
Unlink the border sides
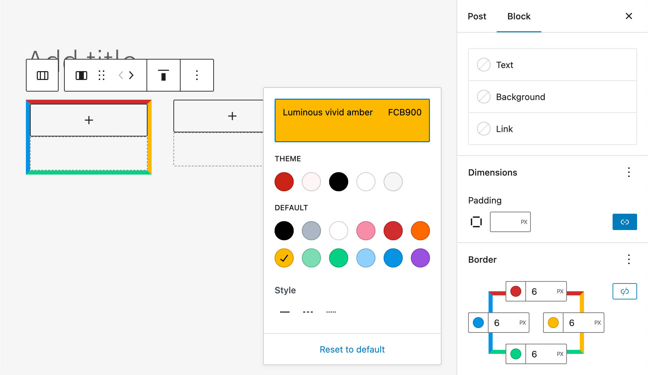pos(624,291)
